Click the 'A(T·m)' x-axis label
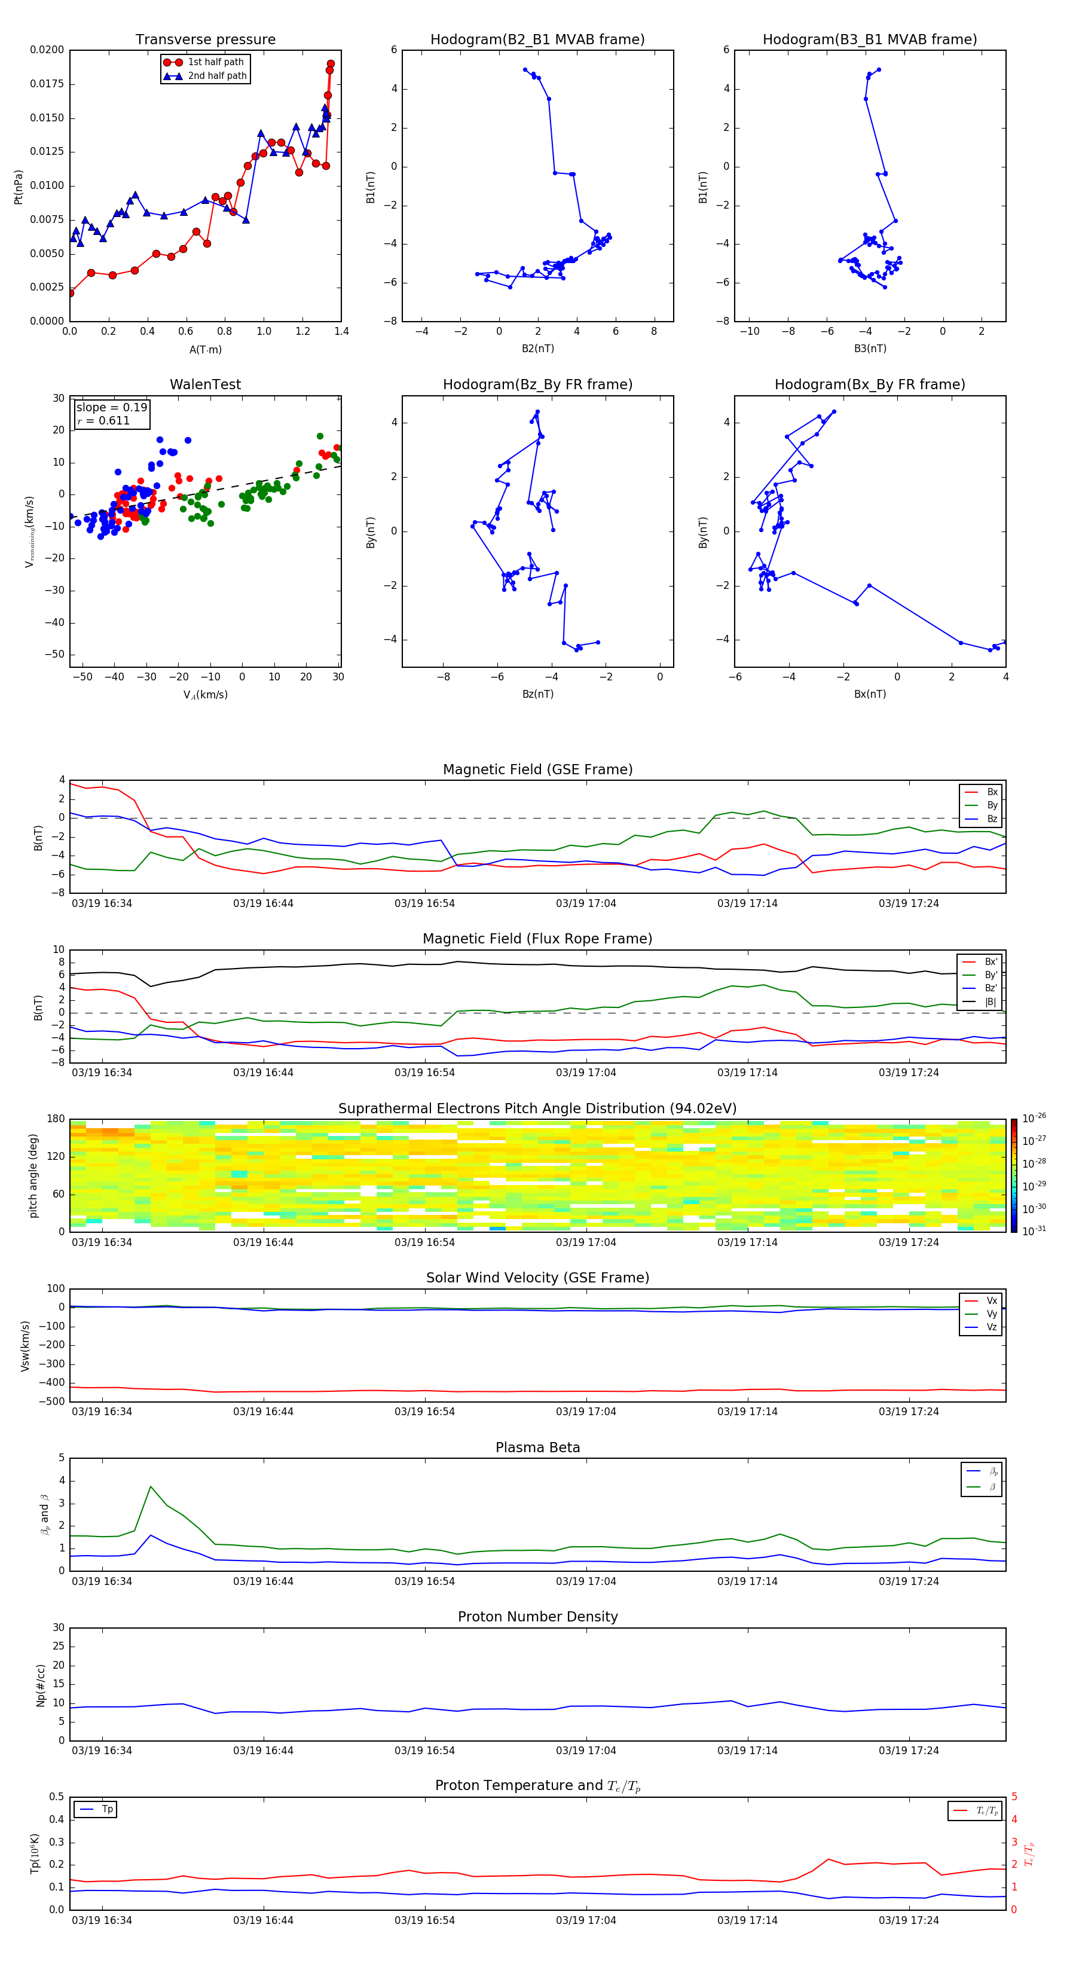The width and height of the screenshot is (1076, 1973). tap(205, 350)
